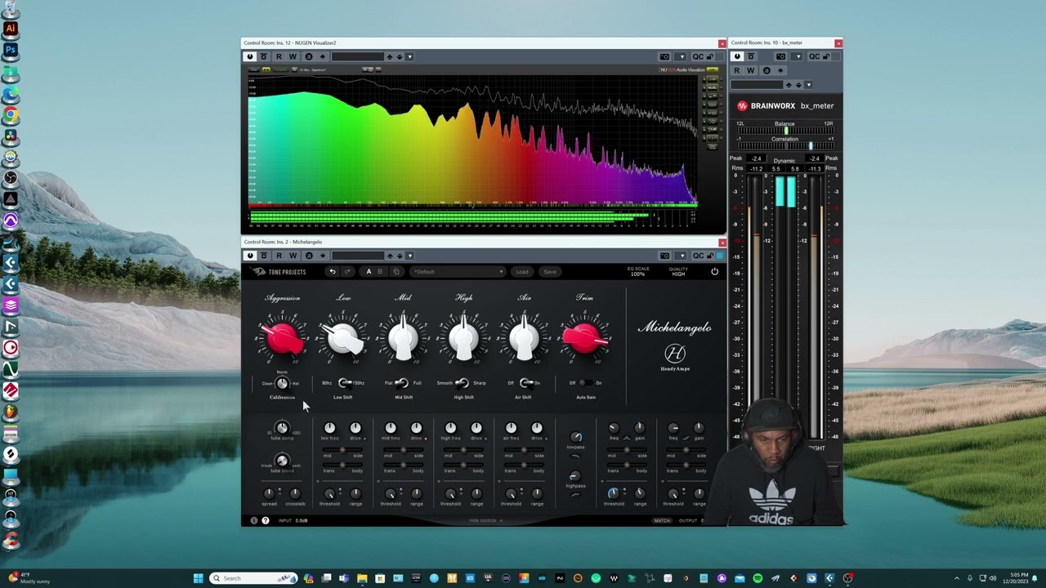Click bx_meter snapshot camera icon
This screenshot has width=1046, height=588.
pyautogui.click(x=780, y=56)
